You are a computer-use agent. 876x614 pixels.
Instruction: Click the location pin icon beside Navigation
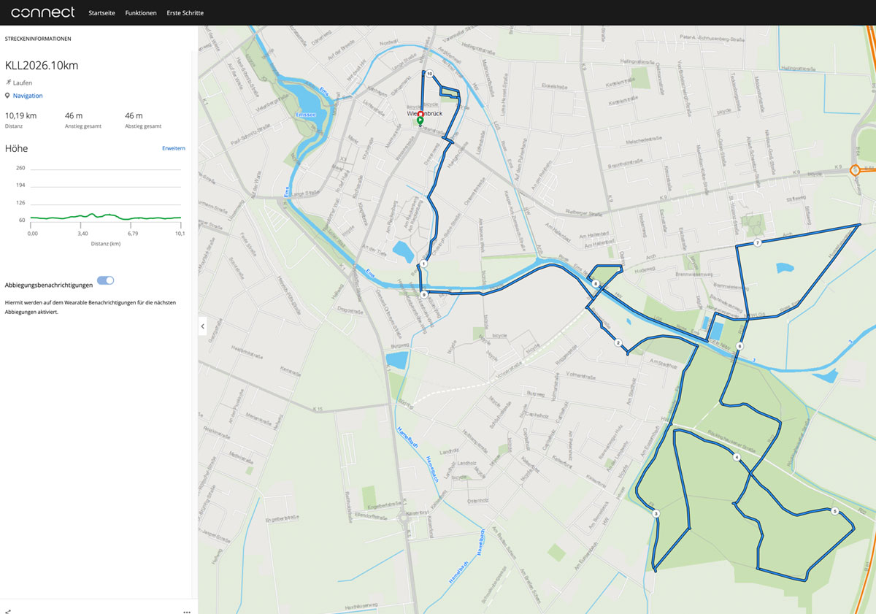click(7, 96)
